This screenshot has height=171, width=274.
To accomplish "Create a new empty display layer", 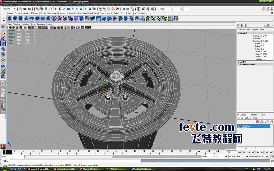I will (267, 122).
